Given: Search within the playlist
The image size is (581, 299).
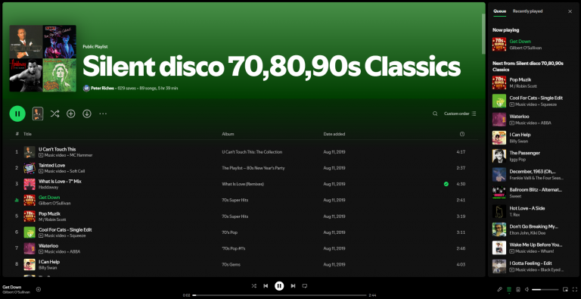Looking at the screenshot, I should point(435,114).
